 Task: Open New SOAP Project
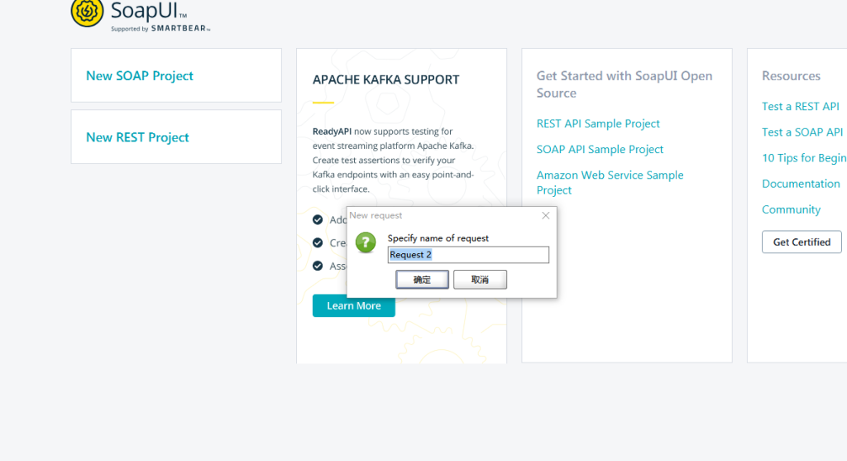coord(140,75)
